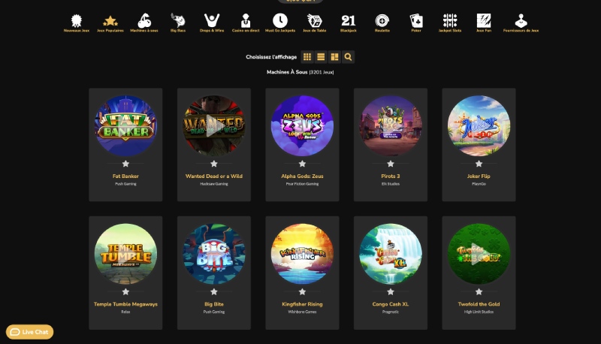Open Pirots 3 game image
The height and width of the screenshot is (344, 601).
(x=391, y=125)
